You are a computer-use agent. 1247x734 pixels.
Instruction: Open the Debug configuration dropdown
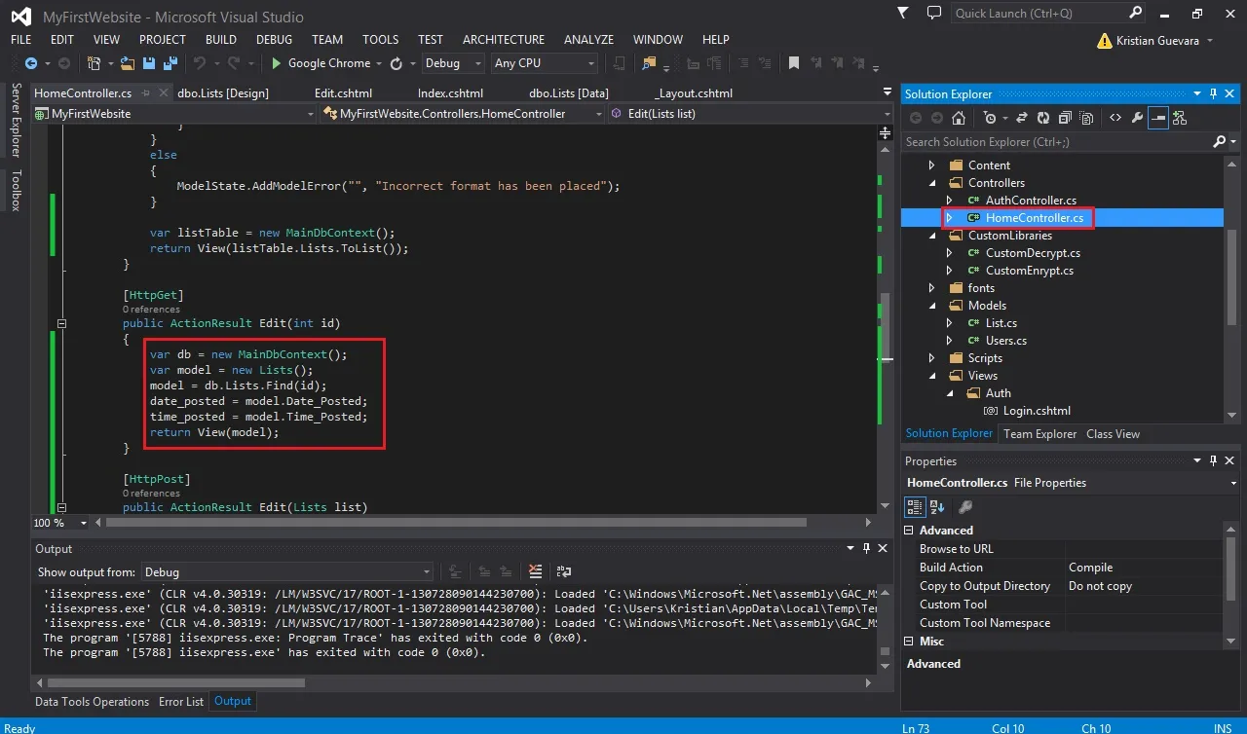coord(453,63)
